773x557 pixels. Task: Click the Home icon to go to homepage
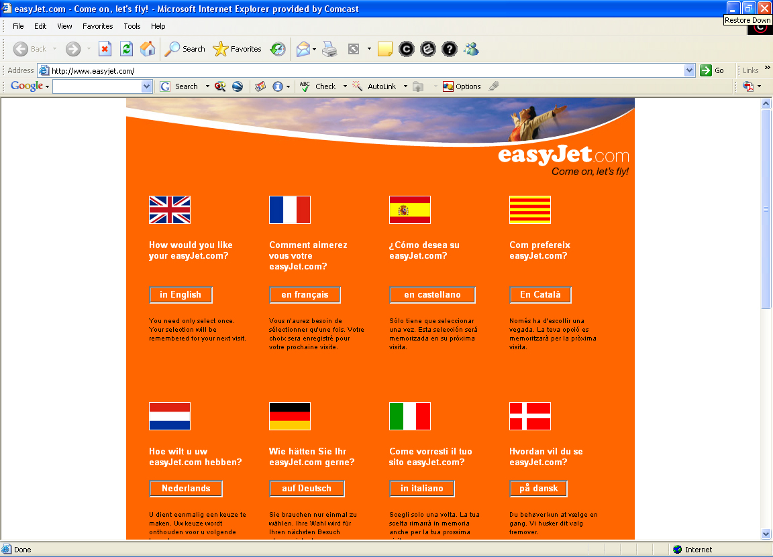(147, 48)
